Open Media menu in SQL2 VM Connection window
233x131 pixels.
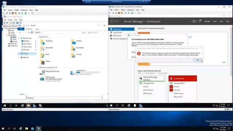[x=123, y=10]
